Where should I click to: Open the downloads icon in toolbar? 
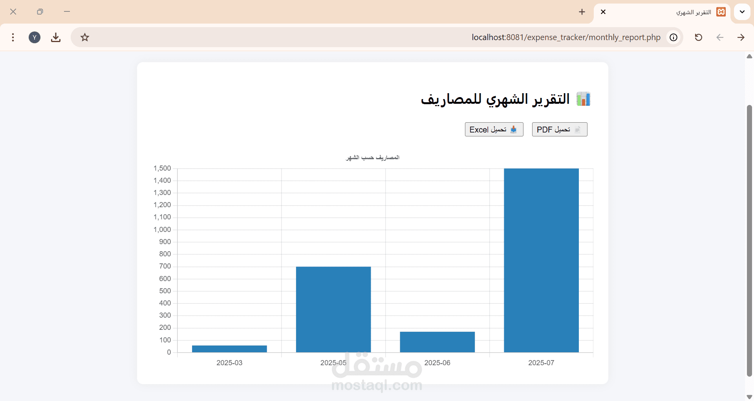56,37
